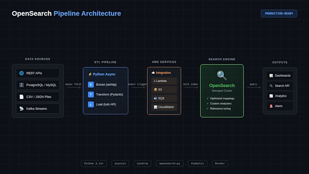Click the bar chart icon beside Dashboards

pos(271,76)
